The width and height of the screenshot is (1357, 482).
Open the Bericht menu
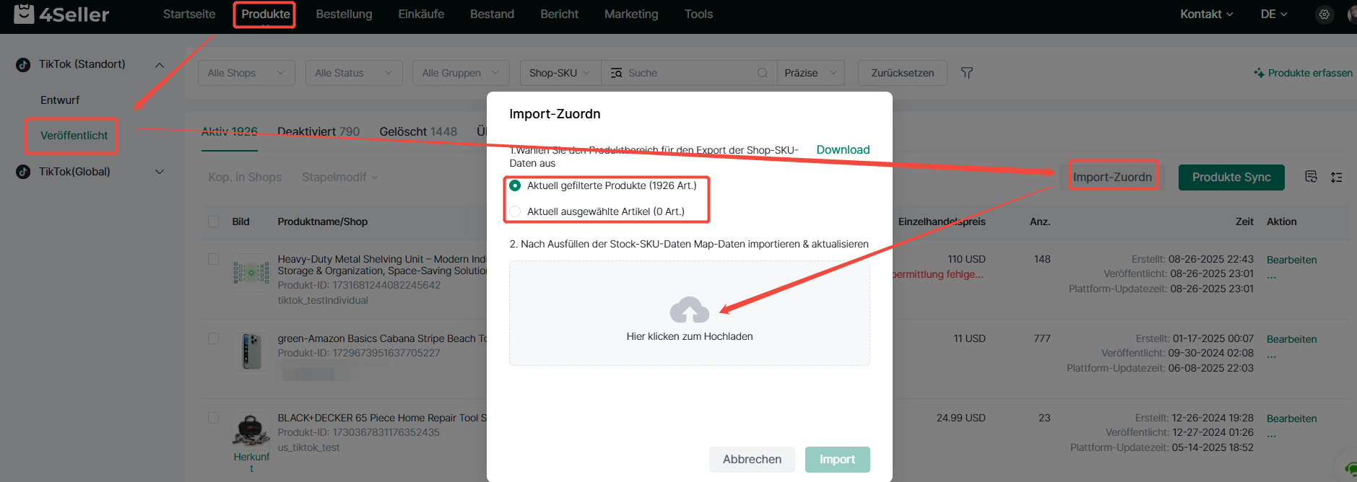[559, 14]
